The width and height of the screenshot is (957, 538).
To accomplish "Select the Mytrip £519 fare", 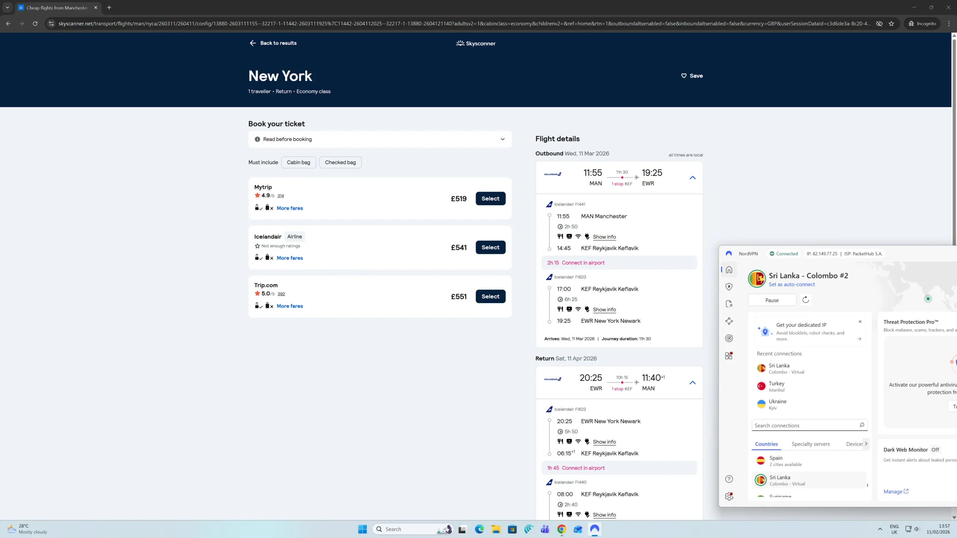I will pyautogui.click(x=490, y=198).
